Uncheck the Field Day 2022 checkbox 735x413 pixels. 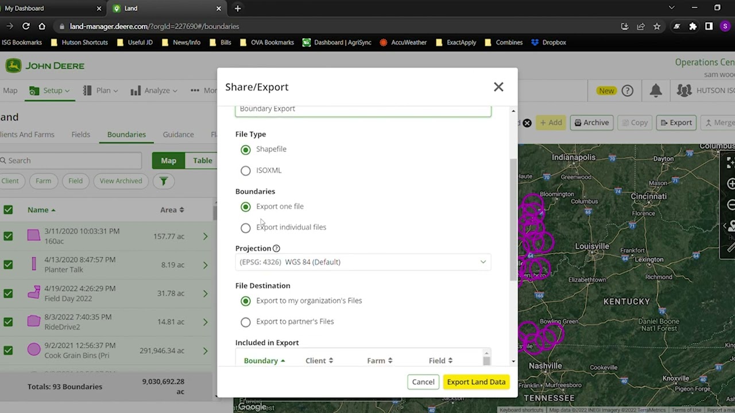(8, 293)
